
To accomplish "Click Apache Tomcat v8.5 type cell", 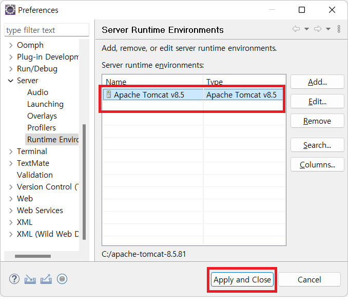I will 243,95.
